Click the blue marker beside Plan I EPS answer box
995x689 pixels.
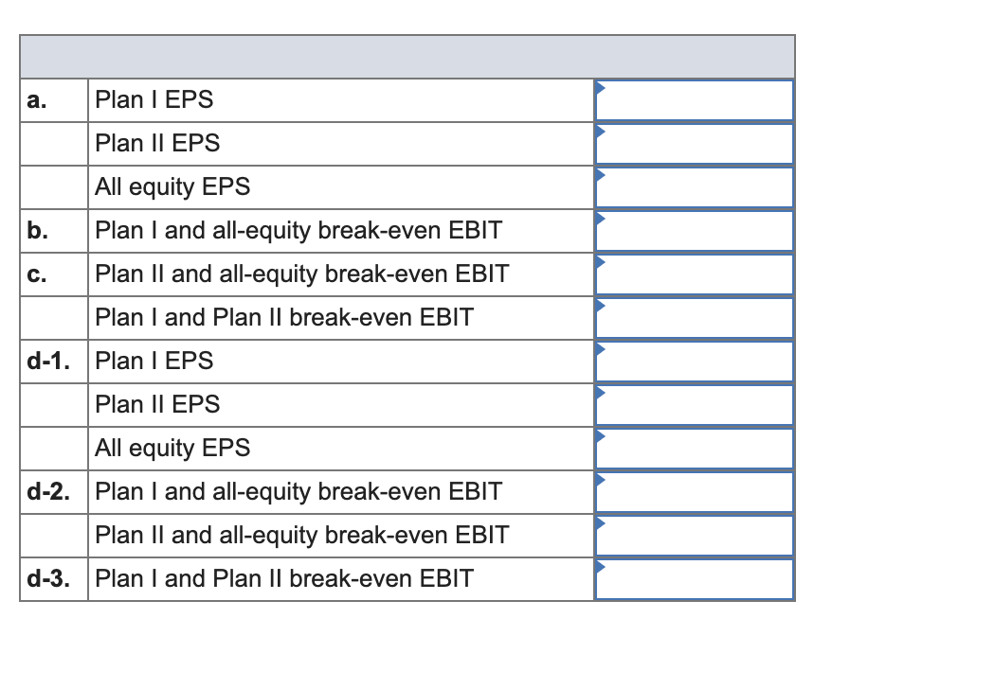pyautogui.click(x=599, y=87)
